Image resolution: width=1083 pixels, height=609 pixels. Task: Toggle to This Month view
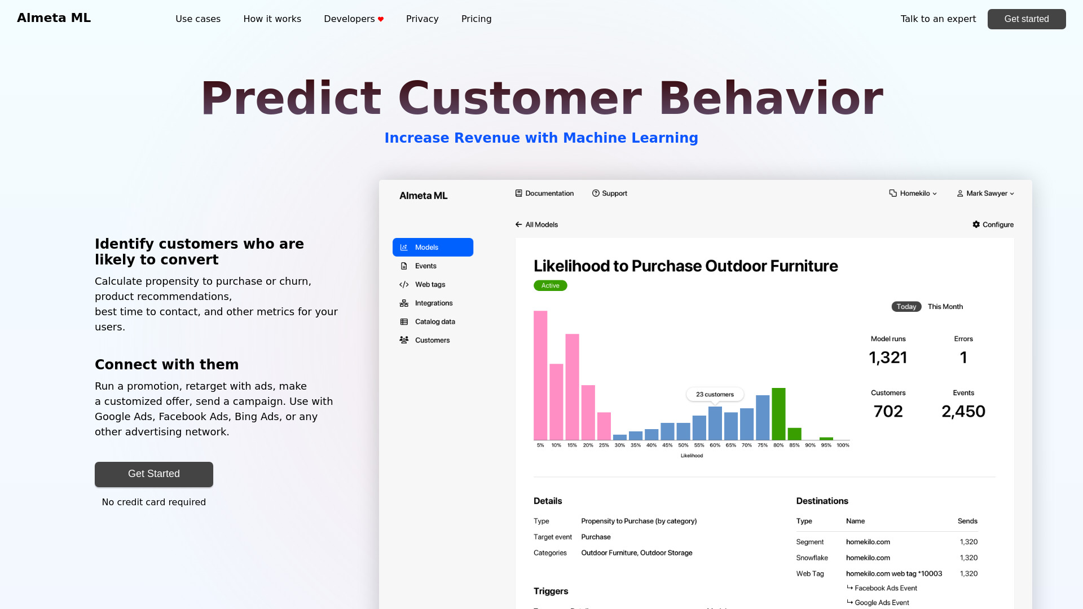point(945,306)
